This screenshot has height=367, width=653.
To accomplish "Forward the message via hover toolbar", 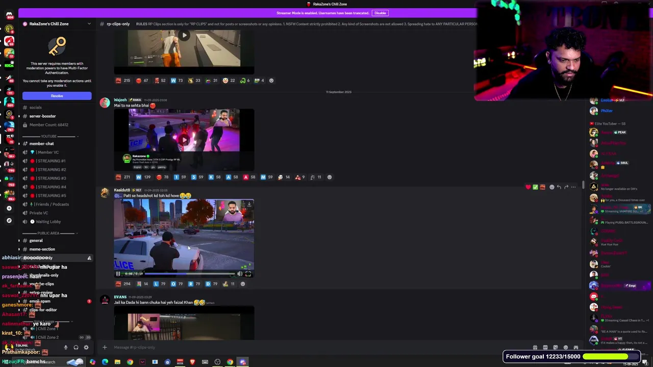I will point(566,187).
